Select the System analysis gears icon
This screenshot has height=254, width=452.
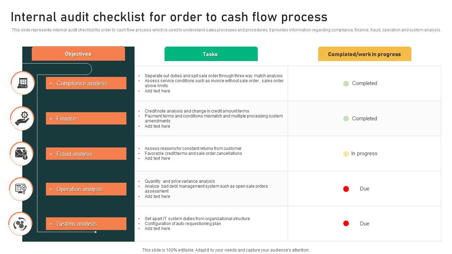coord(20,224)
